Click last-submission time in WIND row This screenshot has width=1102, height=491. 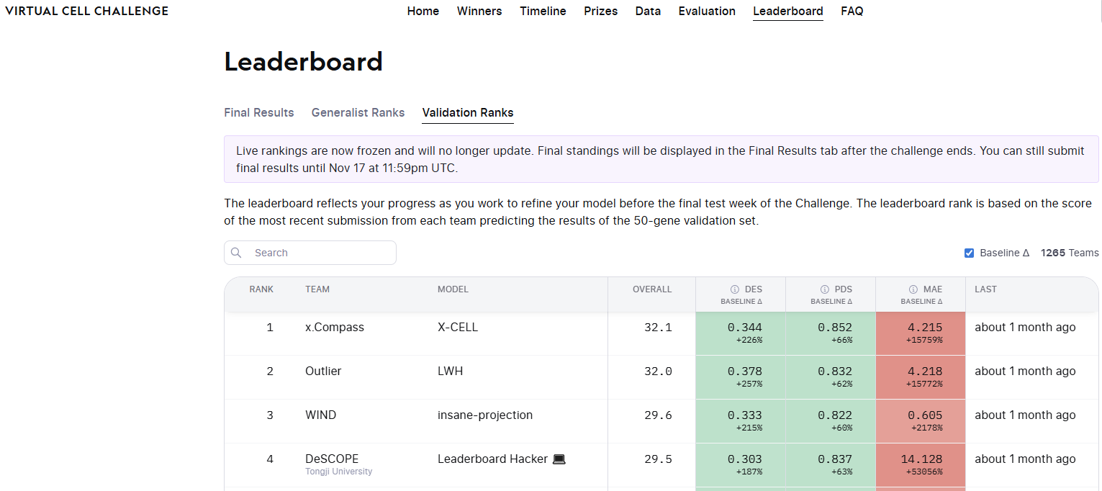tap(1025, 415)
